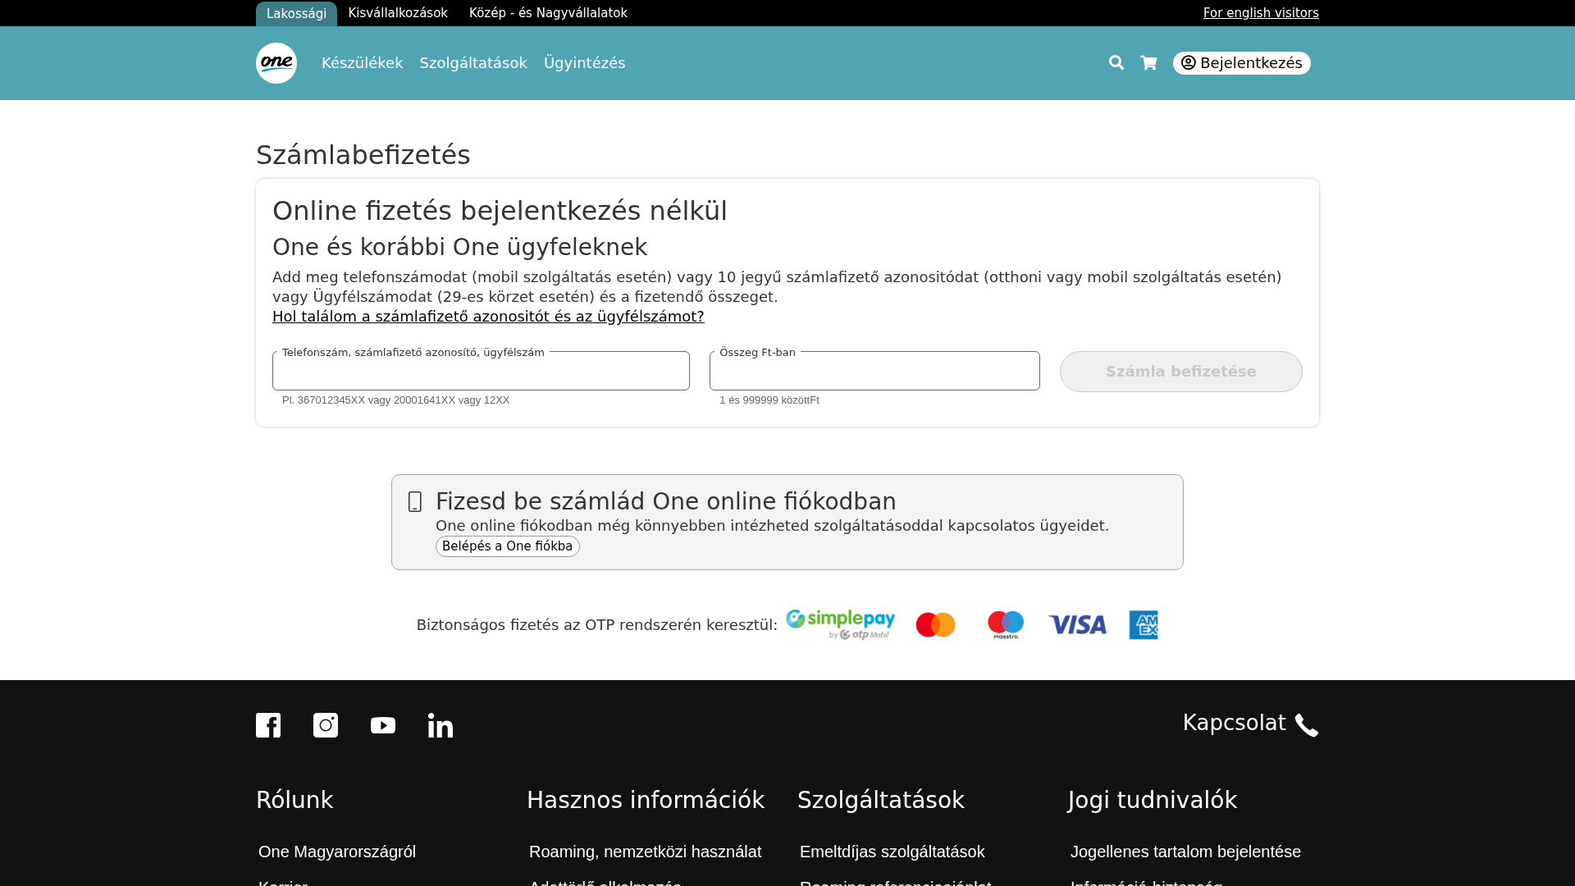Open the shopping cart

pos(1148,62)
